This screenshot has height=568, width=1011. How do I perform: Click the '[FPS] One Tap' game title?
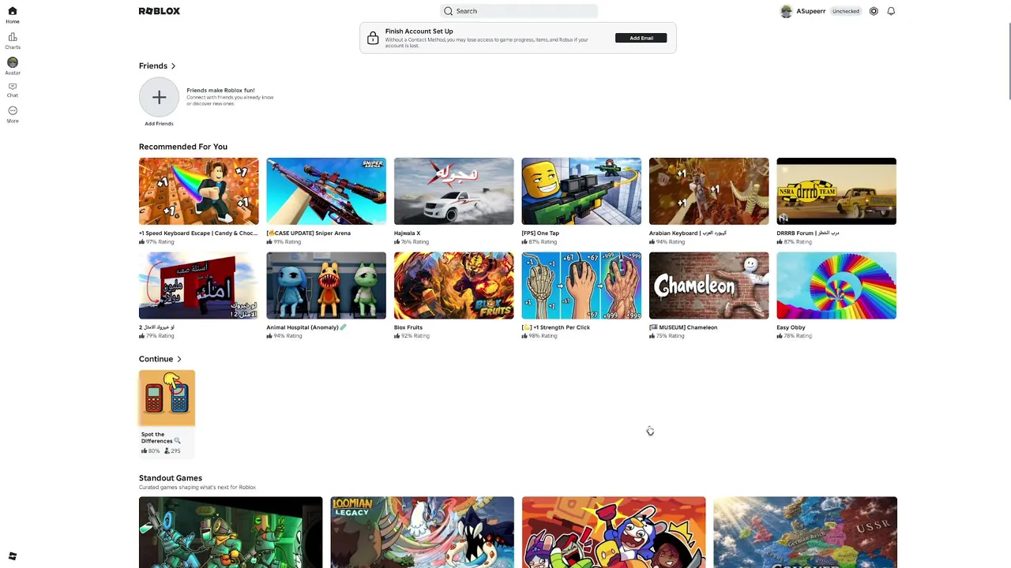click(x=540, y=234)
